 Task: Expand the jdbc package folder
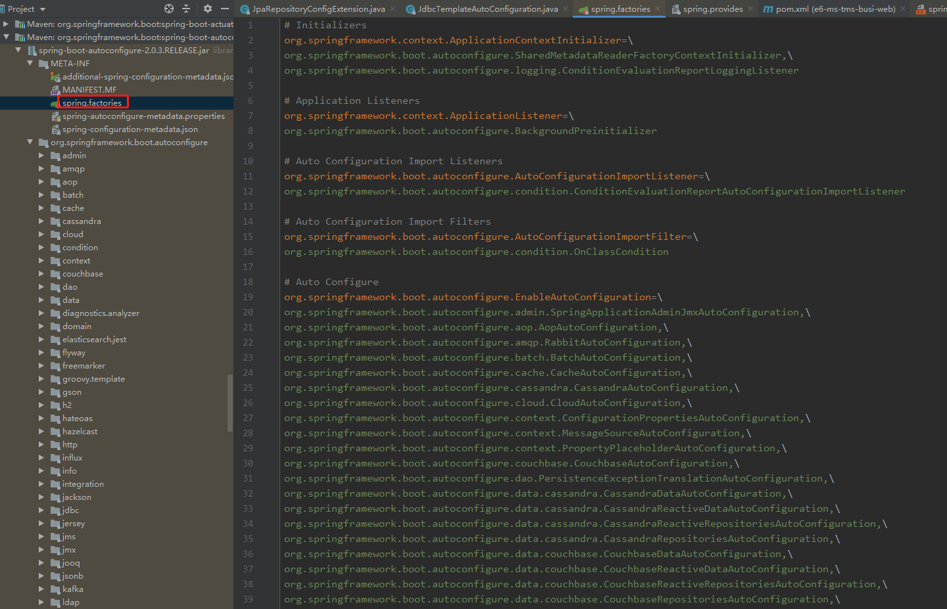click(41, 510)
